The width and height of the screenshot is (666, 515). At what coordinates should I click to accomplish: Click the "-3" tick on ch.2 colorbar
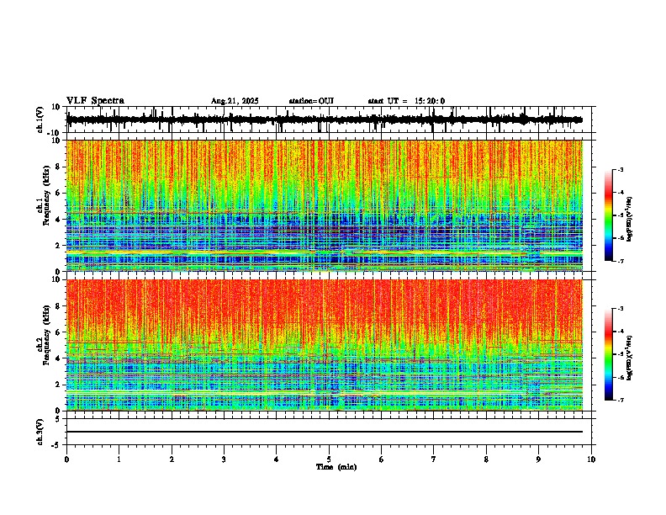point(621,309)
